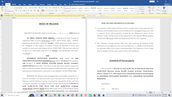Click the Text Effects icon
The height and width of the screenshot is (97, 172).
(31, 11)
